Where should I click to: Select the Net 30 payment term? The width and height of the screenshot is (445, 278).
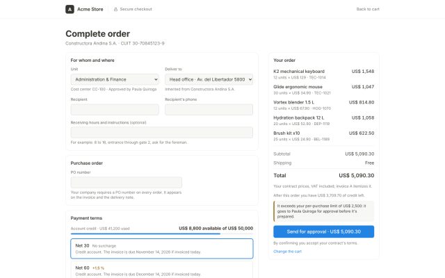[162, 249]
